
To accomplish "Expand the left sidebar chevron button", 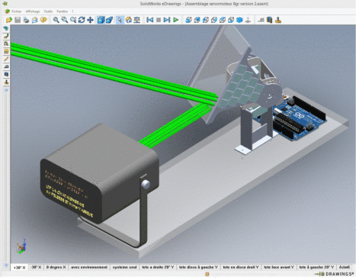I will (x=6, y=90).
